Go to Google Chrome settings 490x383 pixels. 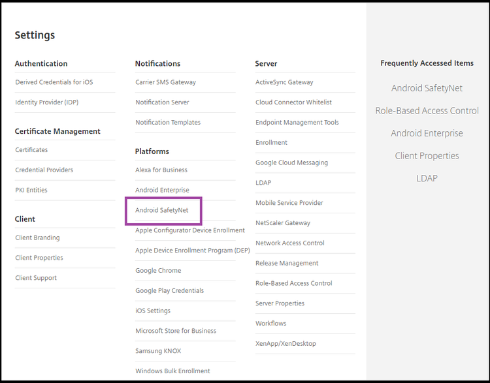point(158,270)
